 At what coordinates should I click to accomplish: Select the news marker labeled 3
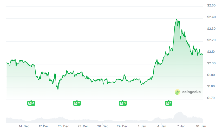point(123,103)
